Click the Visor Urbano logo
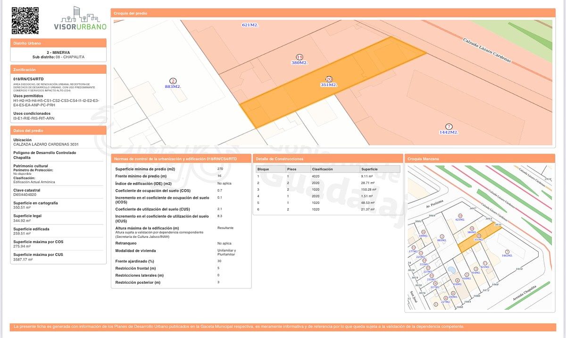Image resolution: width=566 pixels, height=338 pixels. point(80,19)
